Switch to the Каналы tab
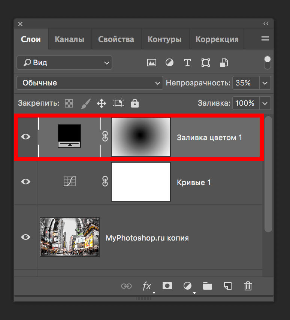290x320 pixels. tap(70, 39)
